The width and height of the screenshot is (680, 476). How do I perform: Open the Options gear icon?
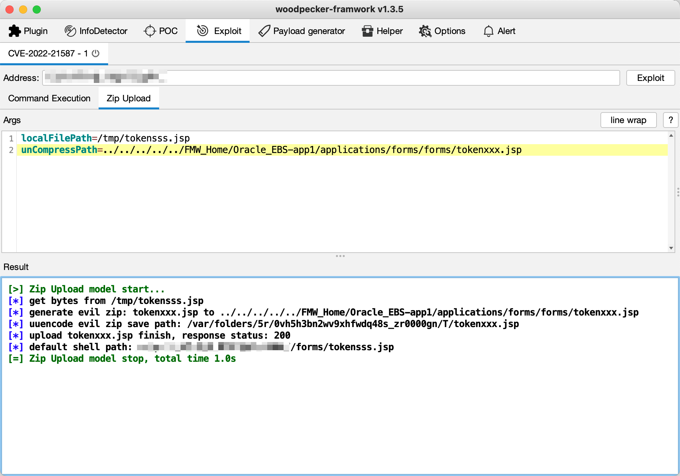pyautogui.click(x=425, y=31)
